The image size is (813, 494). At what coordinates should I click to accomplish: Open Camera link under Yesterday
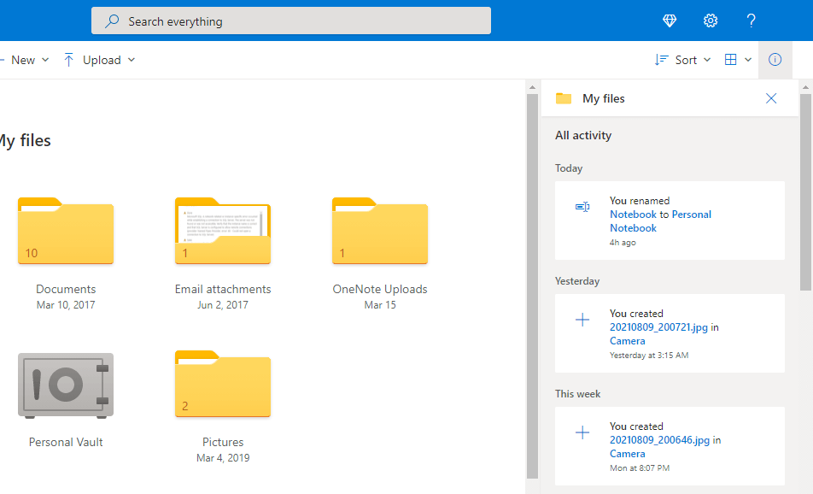628,341
